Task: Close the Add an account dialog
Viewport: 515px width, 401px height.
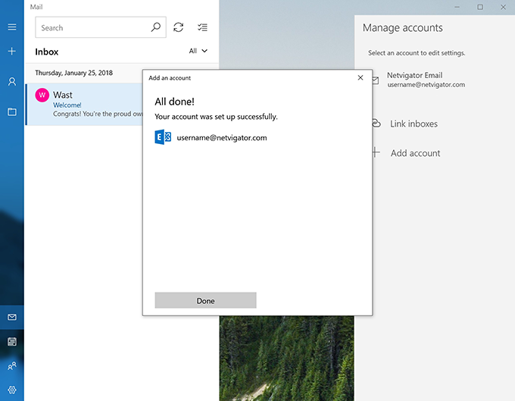Action: 360,77
